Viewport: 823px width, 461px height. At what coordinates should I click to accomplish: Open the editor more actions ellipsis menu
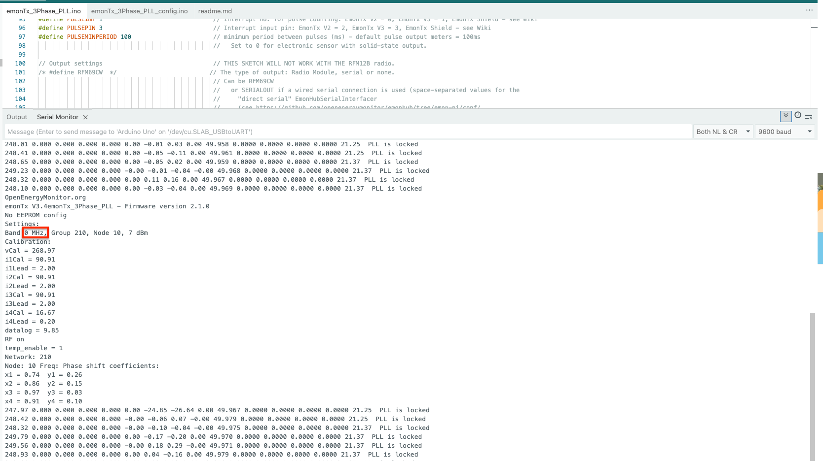point(809,10)
